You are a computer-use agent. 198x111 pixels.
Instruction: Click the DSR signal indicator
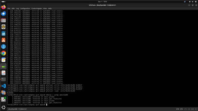tap(192, 109)
